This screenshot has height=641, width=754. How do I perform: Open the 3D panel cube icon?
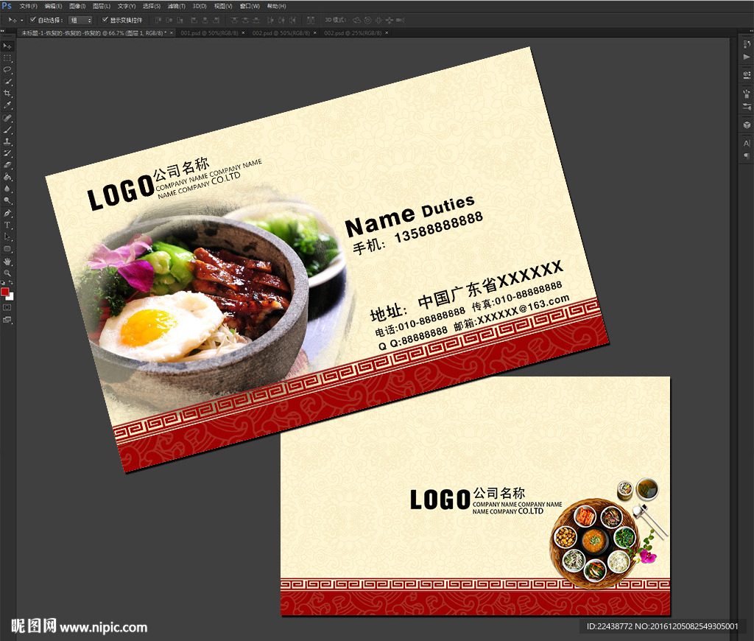tap(747, 125)
